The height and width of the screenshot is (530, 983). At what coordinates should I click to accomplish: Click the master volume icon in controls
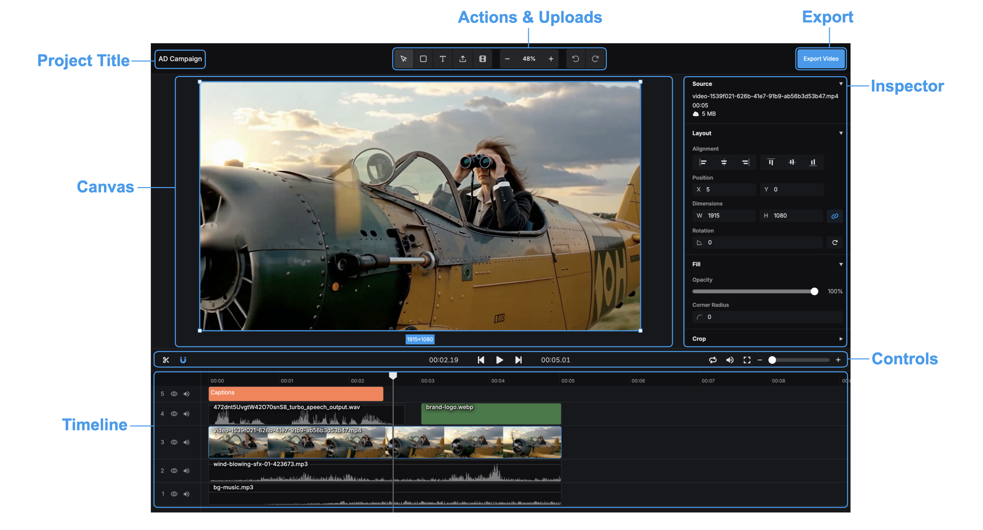(x=729, y=360)
